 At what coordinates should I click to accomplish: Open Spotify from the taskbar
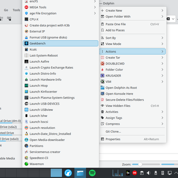92,173
